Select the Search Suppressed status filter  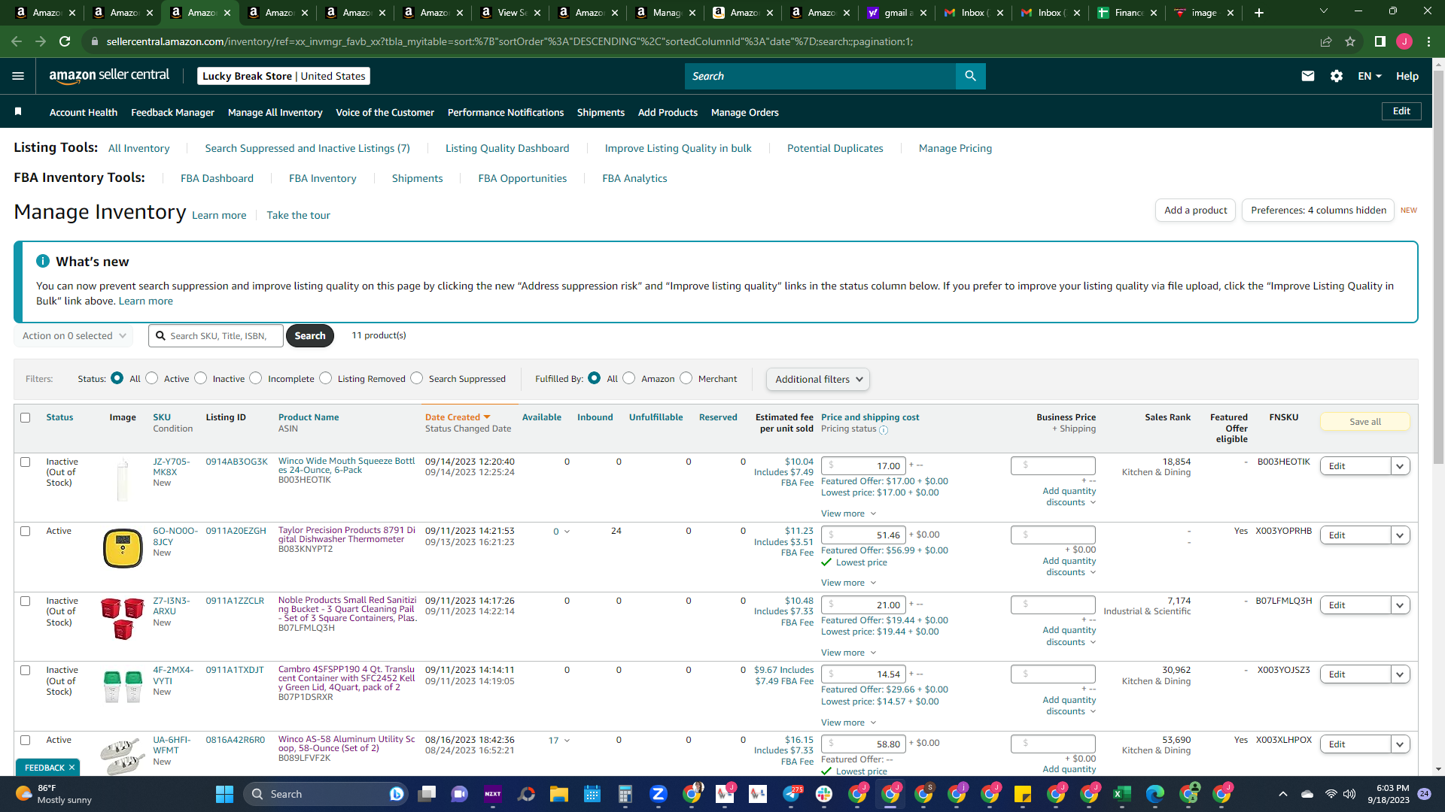[x=417, y=378]
